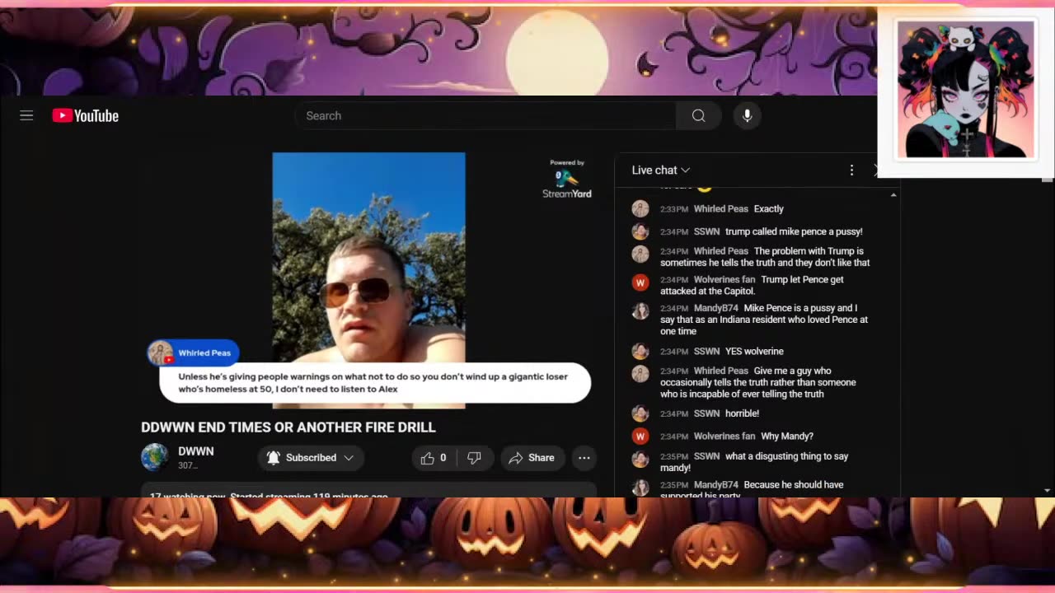The image size is (1055, 593).
Task: Click the video title DDWWN END TIMES
Action: click(288, 427)
